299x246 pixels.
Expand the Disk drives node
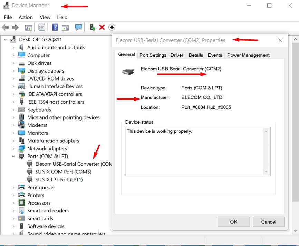[13, 63]
